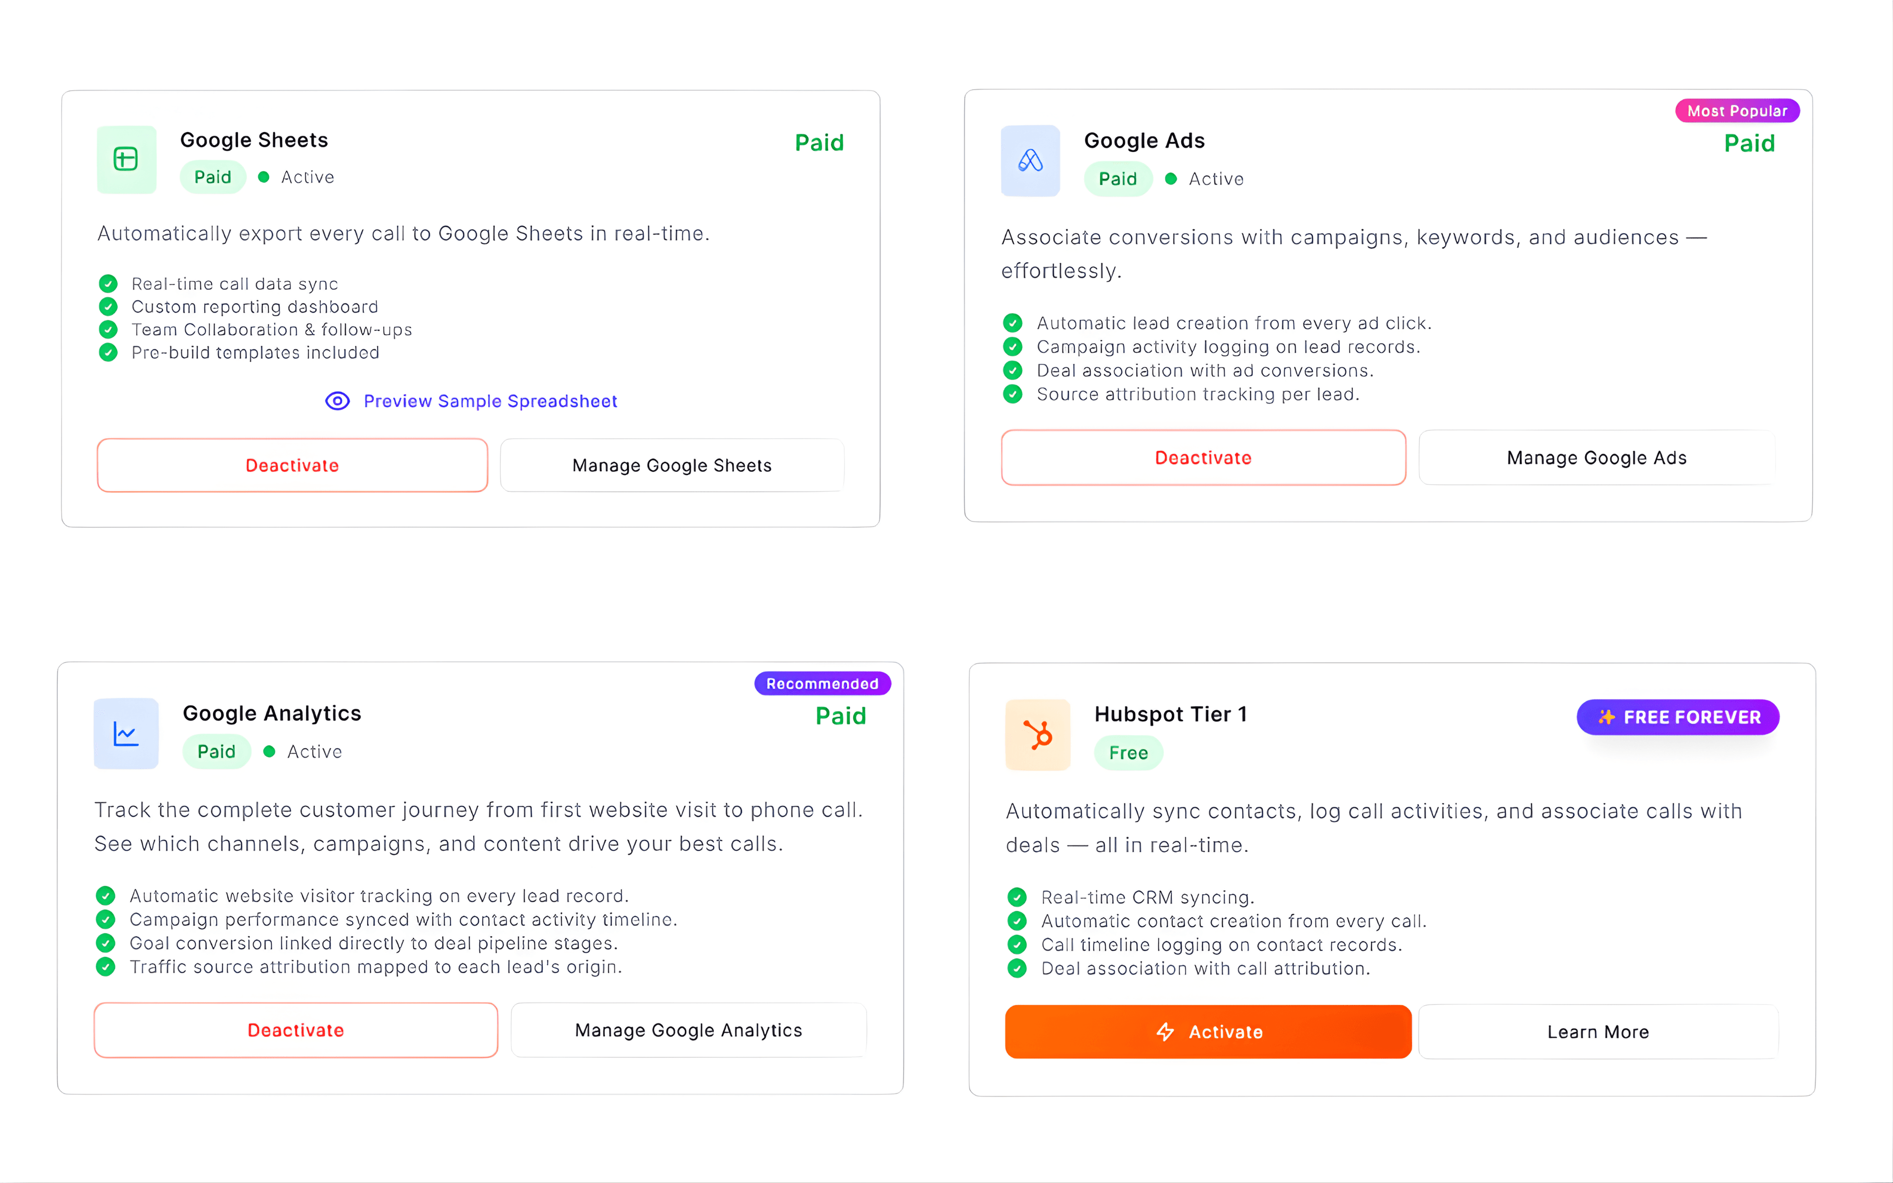
Task: Click the Hubspot sprocket icon
Action: [x=1037, y=734]
